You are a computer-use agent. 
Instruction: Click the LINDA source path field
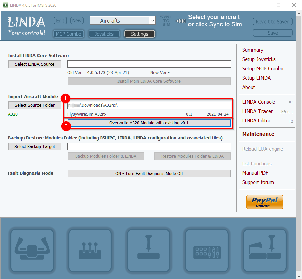[x=149, y=64]
